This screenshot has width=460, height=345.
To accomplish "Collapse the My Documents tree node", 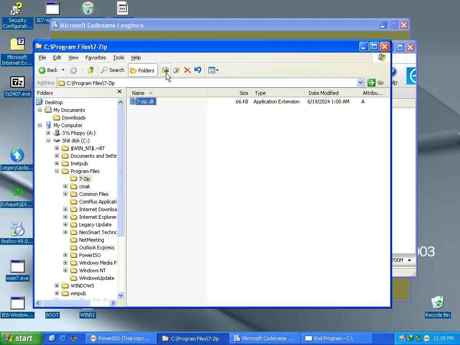I will coord(40,110).
